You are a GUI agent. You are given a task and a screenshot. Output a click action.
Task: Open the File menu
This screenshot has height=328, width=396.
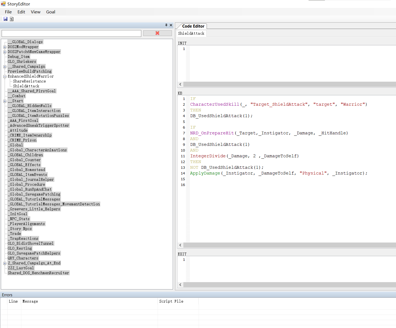click(8, 12)
